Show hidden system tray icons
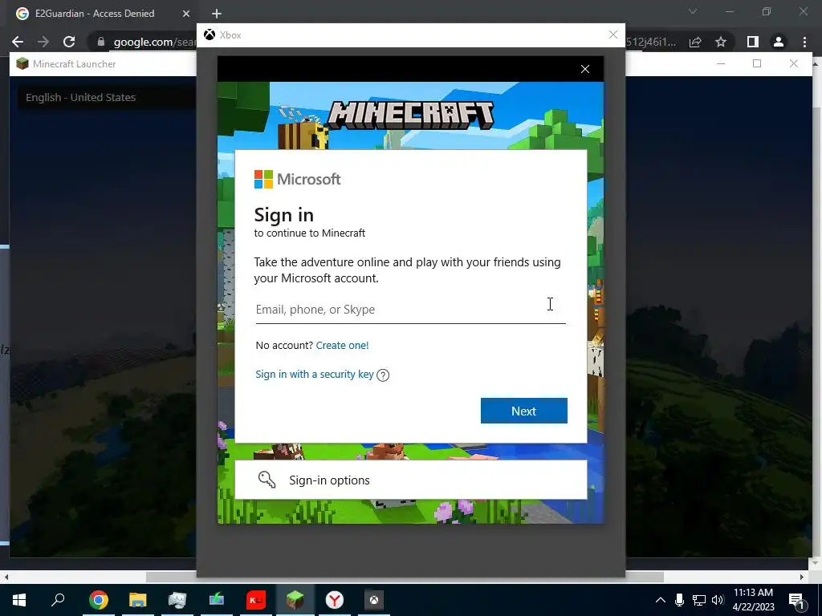This screenshot has height=616, width=822. (661, 600)
